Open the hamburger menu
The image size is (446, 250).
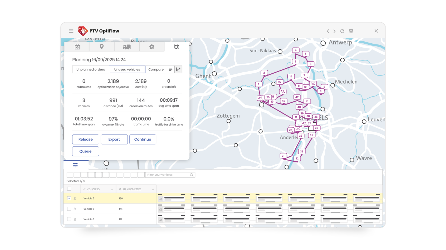coord(71,31)
